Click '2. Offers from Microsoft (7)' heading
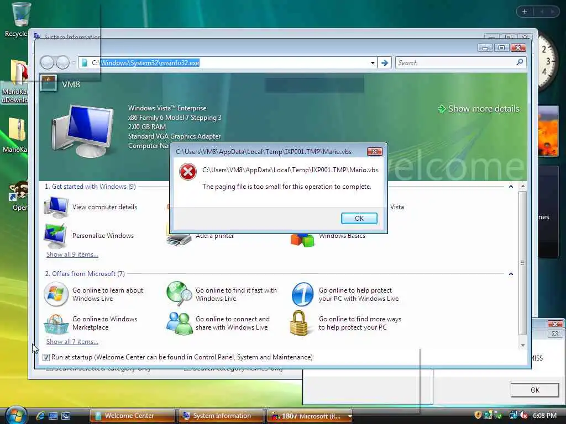 point(85,274)
